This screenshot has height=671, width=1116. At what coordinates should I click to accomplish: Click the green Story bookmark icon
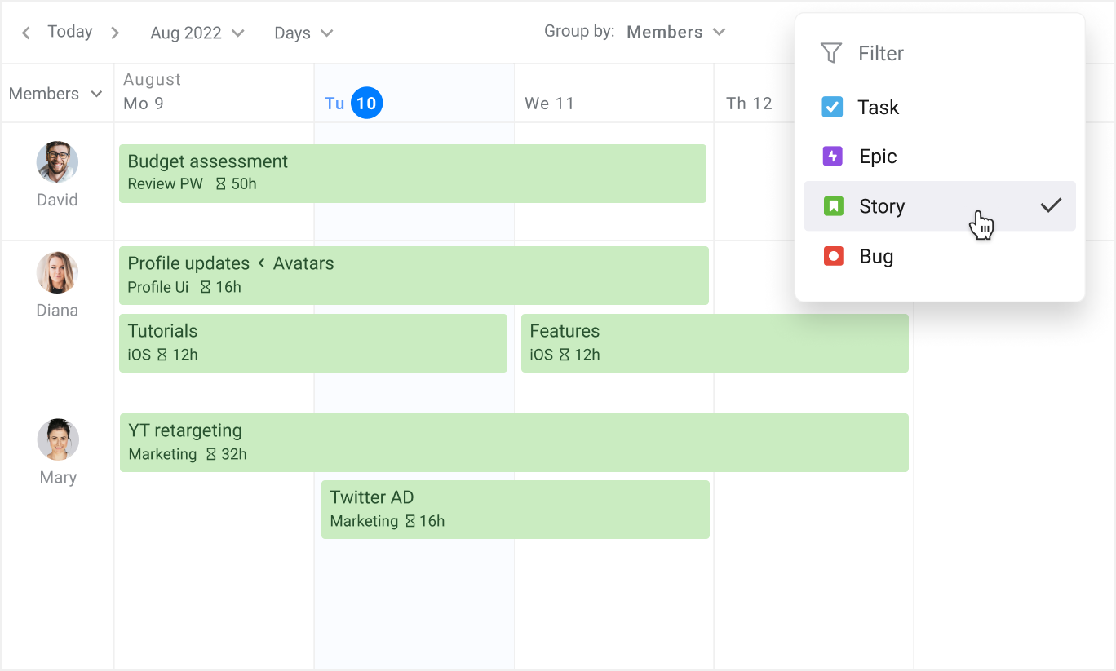[x=833, y=206]
